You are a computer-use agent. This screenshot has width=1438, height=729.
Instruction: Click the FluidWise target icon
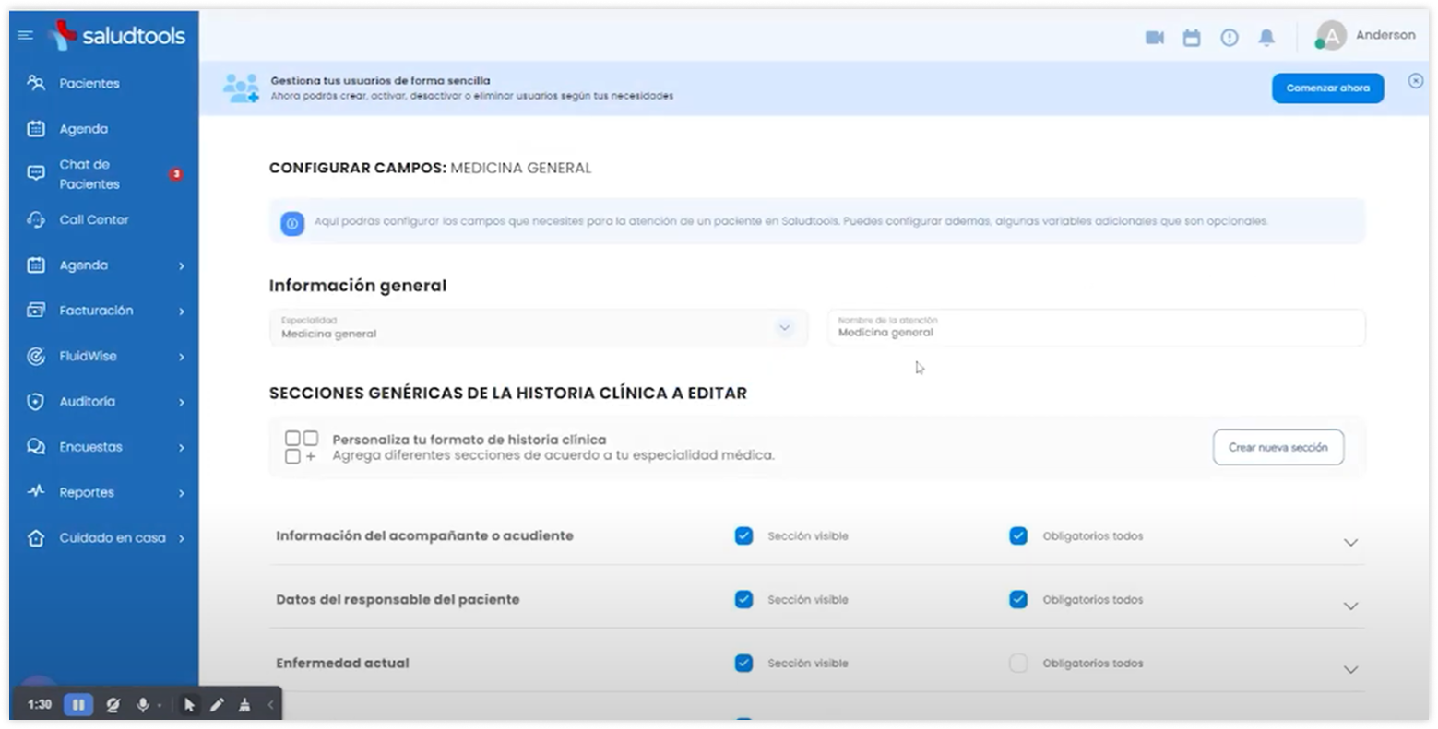(36, 356)
